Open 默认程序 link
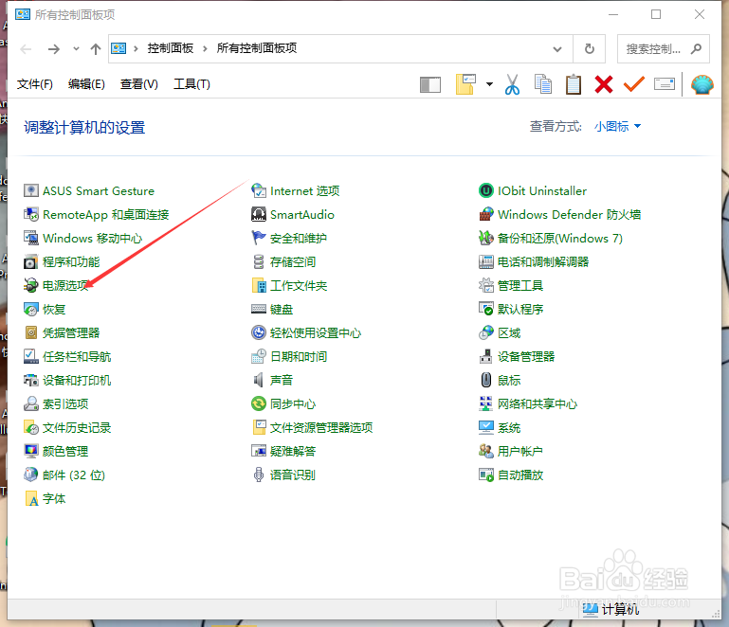This screenshot has width=729, height=627. (x=520, y=310)
